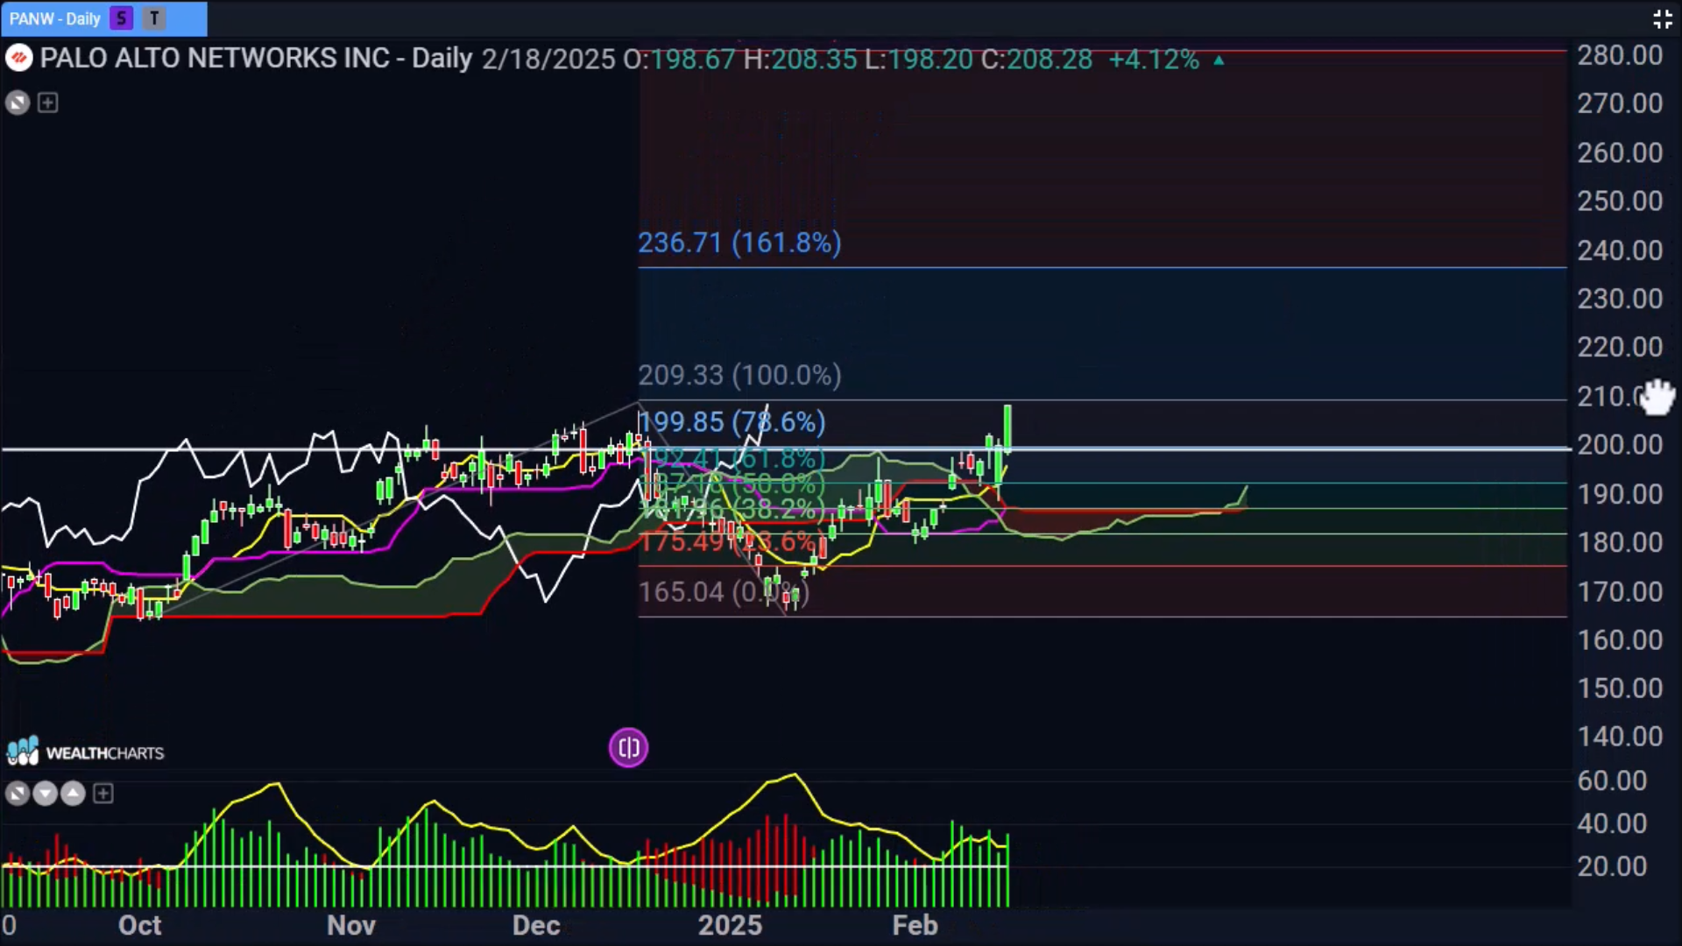The width and height of the screenshot is (1682, 946).
Task: Add indicator with main pane plus icon
Action: [48, 103]
